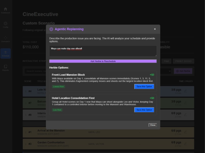Click the CineExecutive title
The image size is (205, 153).
point(41,14)
